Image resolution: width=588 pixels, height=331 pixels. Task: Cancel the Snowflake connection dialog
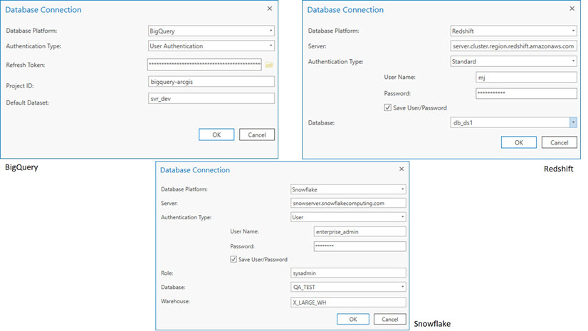tap(389, 320)
